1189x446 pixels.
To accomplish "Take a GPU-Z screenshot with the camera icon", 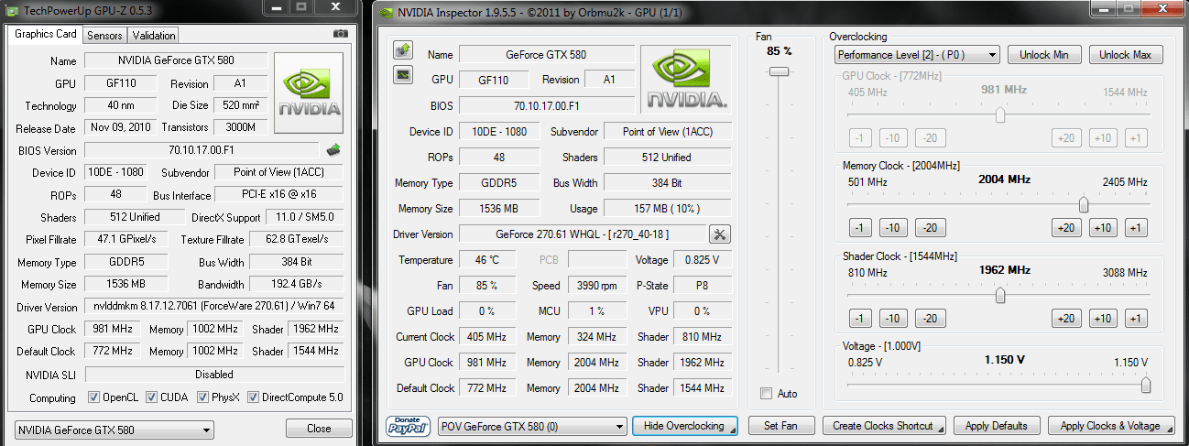I will click(341, 34).
